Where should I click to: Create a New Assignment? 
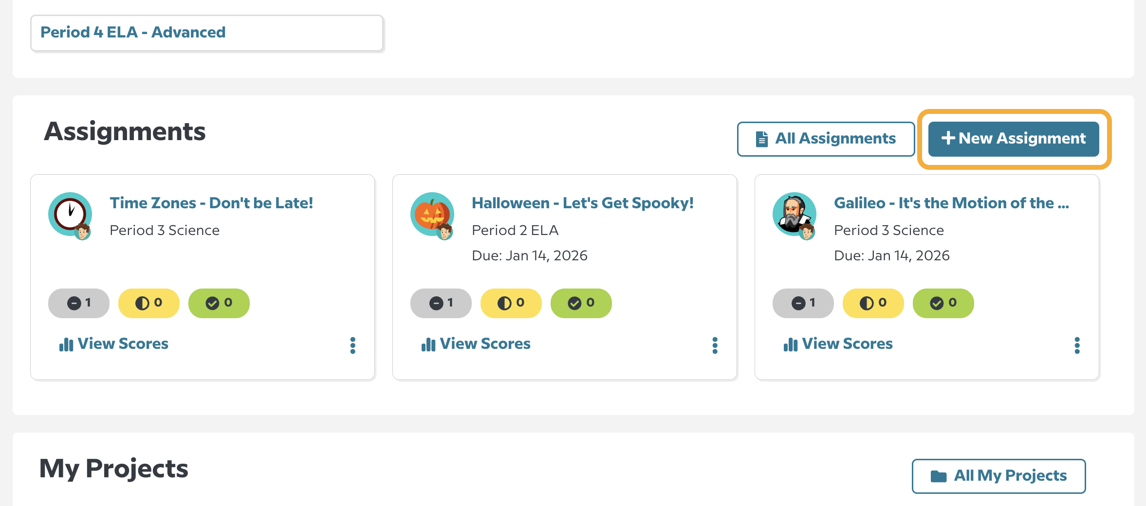[x=1013, y=139]
